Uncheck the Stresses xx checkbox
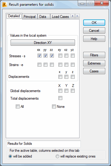Viewport: 111px width, 166px height. coord(39,55)
